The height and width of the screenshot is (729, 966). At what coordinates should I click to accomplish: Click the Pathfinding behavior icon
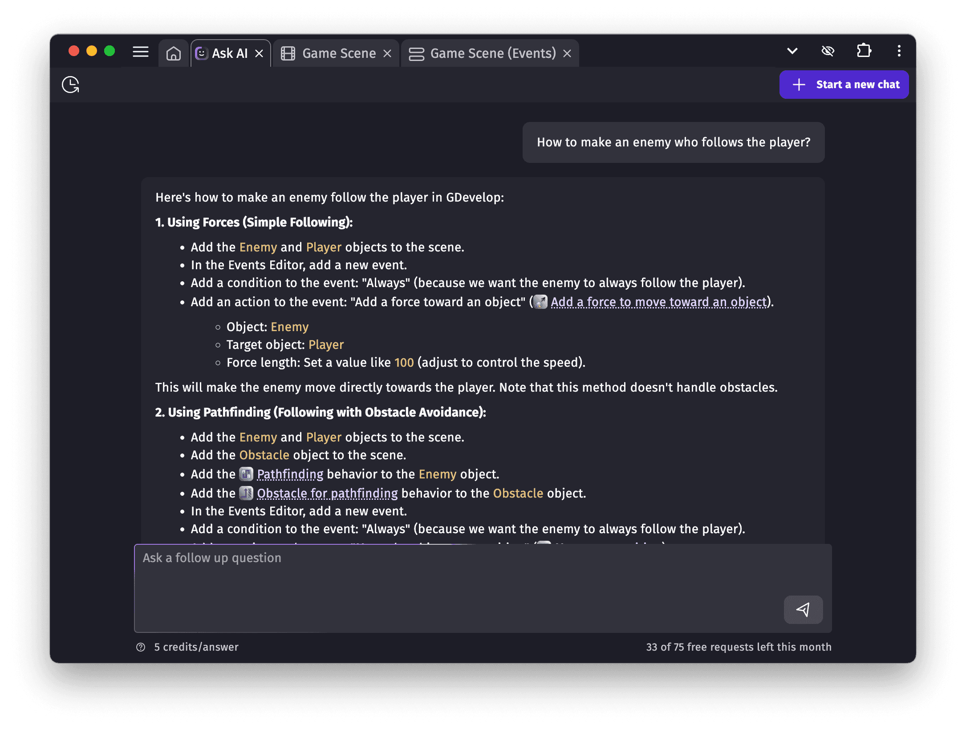click(246, 474)
